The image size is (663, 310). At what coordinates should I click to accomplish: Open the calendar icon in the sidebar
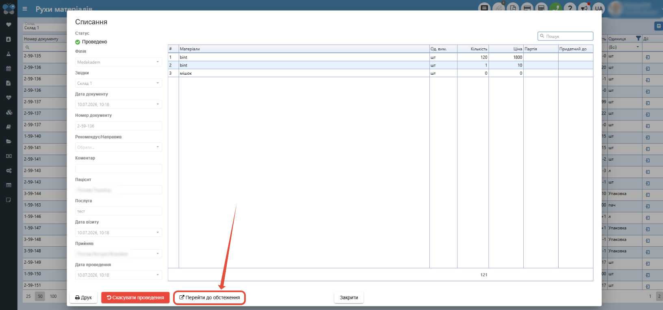click(x=9, y=69)
